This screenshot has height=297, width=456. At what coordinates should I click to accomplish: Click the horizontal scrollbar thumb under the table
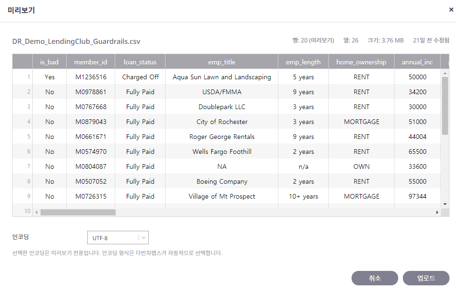coord(78,212)
